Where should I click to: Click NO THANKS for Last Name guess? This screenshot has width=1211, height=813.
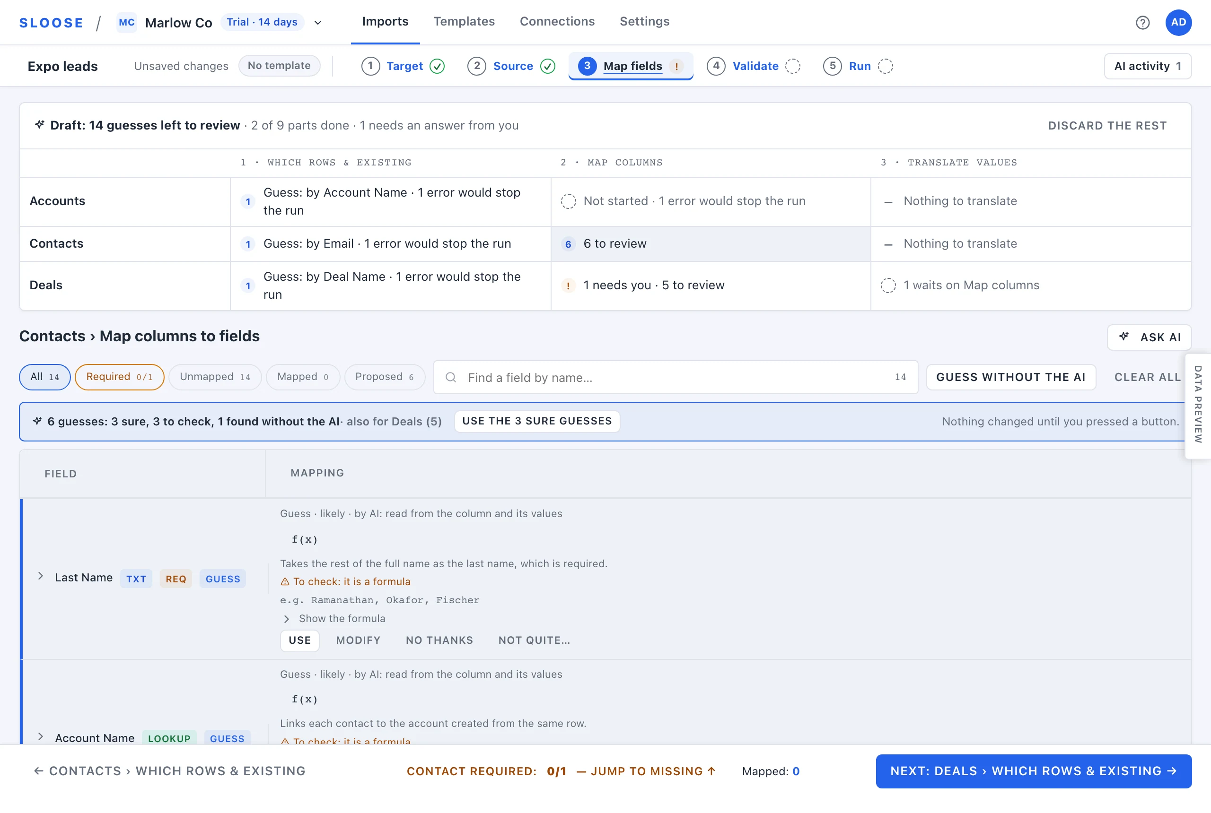[x=439, y=640]
